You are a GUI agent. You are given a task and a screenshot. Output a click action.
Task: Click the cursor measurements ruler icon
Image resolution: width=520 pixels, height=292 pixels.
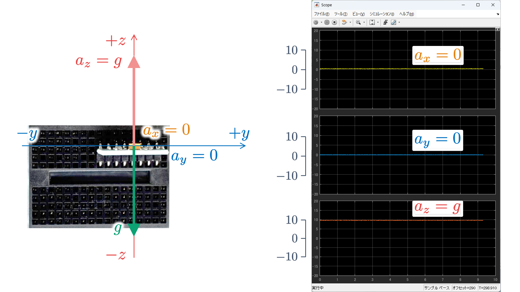coord(394,23)
